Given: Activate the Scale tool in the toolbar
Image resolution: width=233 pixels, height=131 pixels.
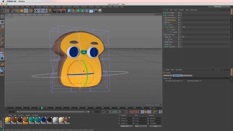Looking at the screenshot, I should tap(22, 11).
